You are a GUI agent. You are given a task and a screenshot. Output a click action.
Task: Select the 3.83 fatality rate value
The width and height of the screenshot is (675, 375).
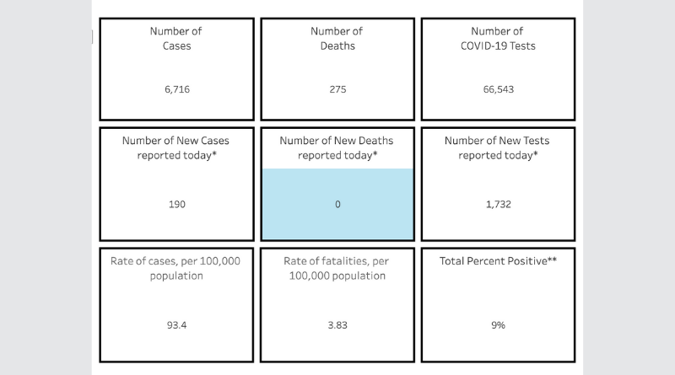(337, 324)
